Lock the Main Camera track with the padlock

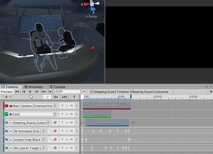pyautogui.click(x=67, y=105)
